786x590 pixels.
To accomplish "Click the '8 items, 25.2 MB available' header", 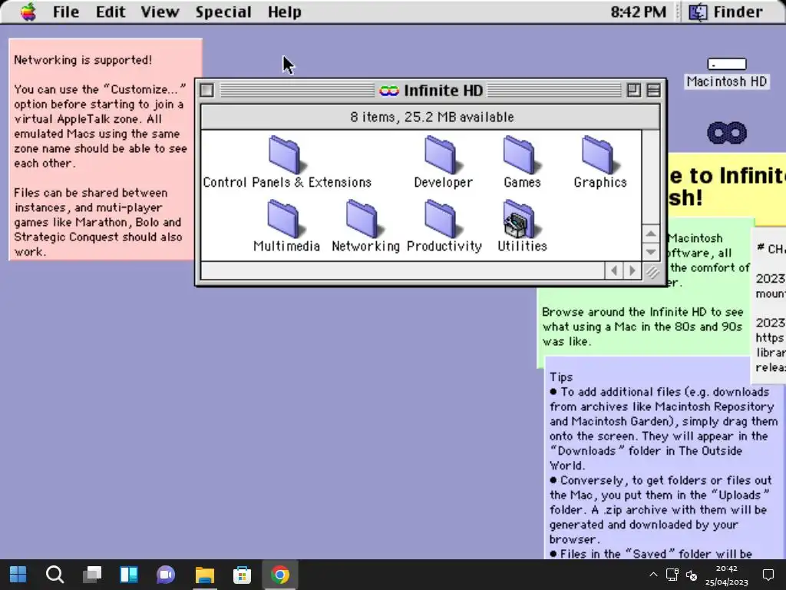I will click(x=431, y=117).
